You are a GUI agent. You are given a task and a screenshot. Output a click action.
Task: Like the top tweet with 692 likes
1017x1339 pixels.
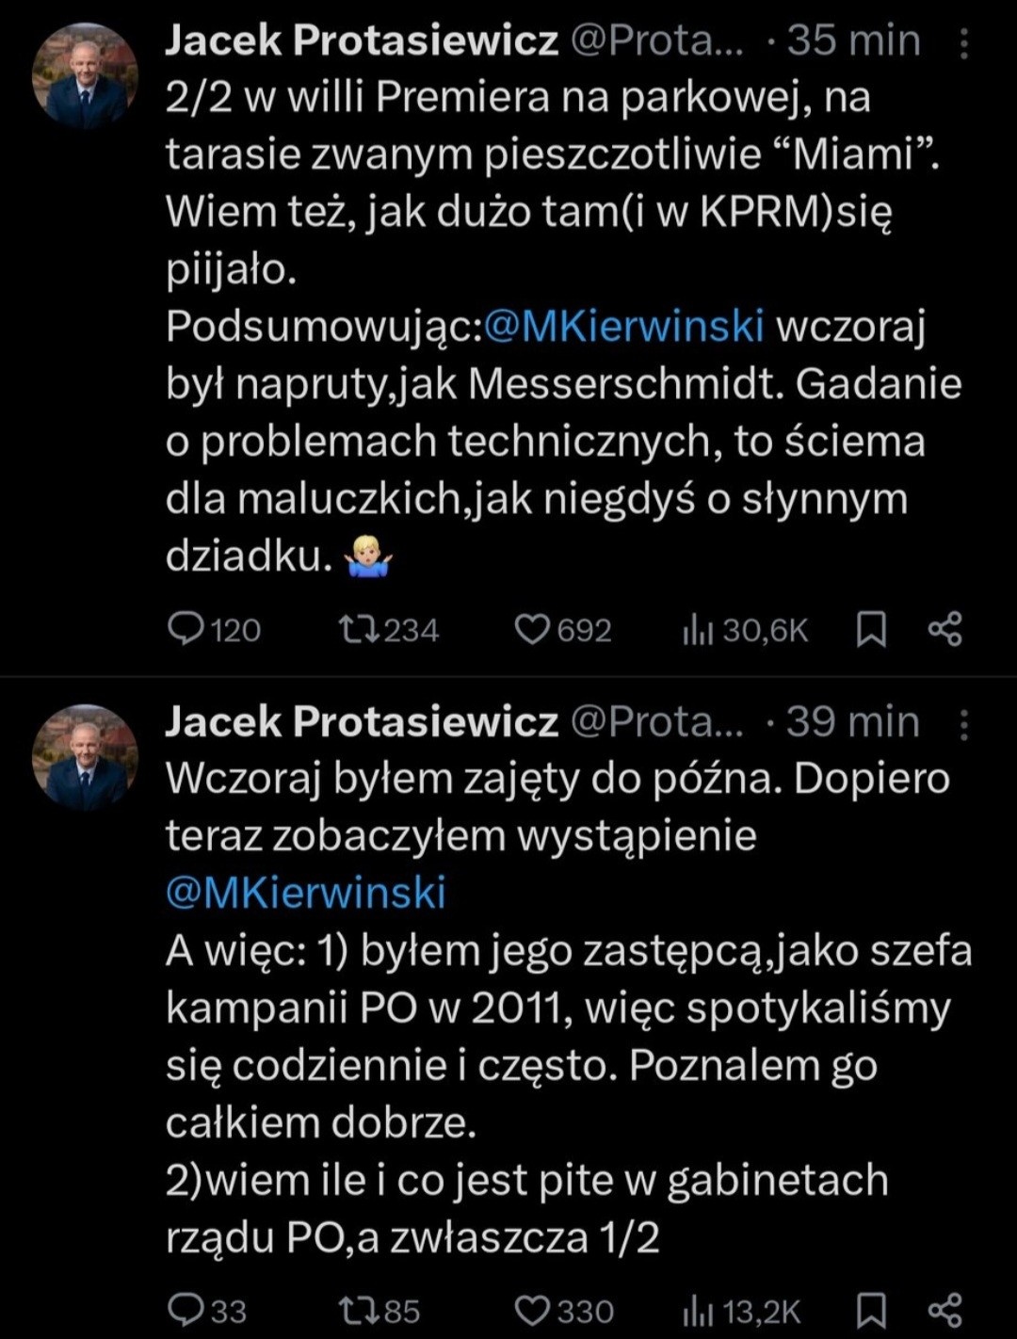[532, 629]
